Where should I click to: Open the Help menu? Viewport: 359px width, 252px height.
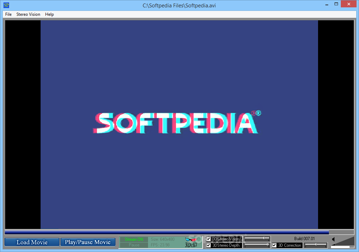pos(49,14)
